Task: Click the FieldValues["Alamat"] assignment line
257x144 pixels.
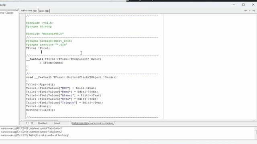Action: [63, 95]
